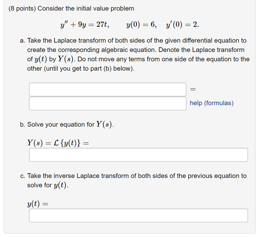This screenshot has height=238, width=259.
Task: Click the answer field below Y(s) = L{y(t)}
Action: coord(138,155)
